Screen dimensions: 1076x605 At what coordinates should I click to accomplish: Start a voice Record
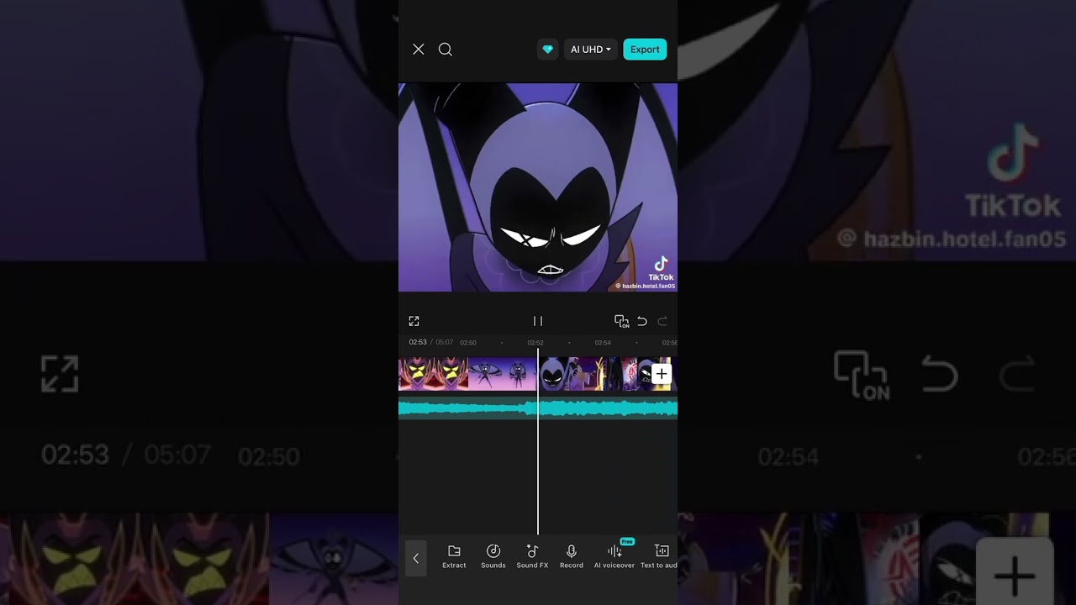(572, 556)
